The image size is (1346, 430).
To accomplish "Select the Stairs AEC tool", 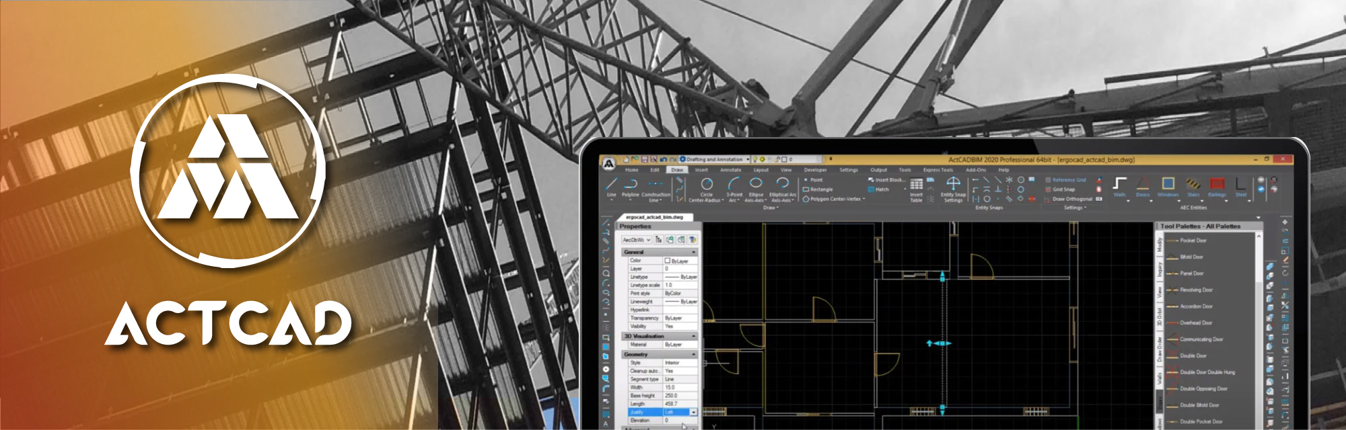I will pos(1193,185).
